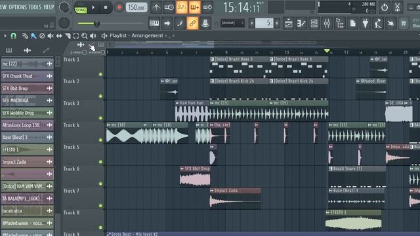
Task: Open the channel rack view
Action: click(x=314, y=24)
